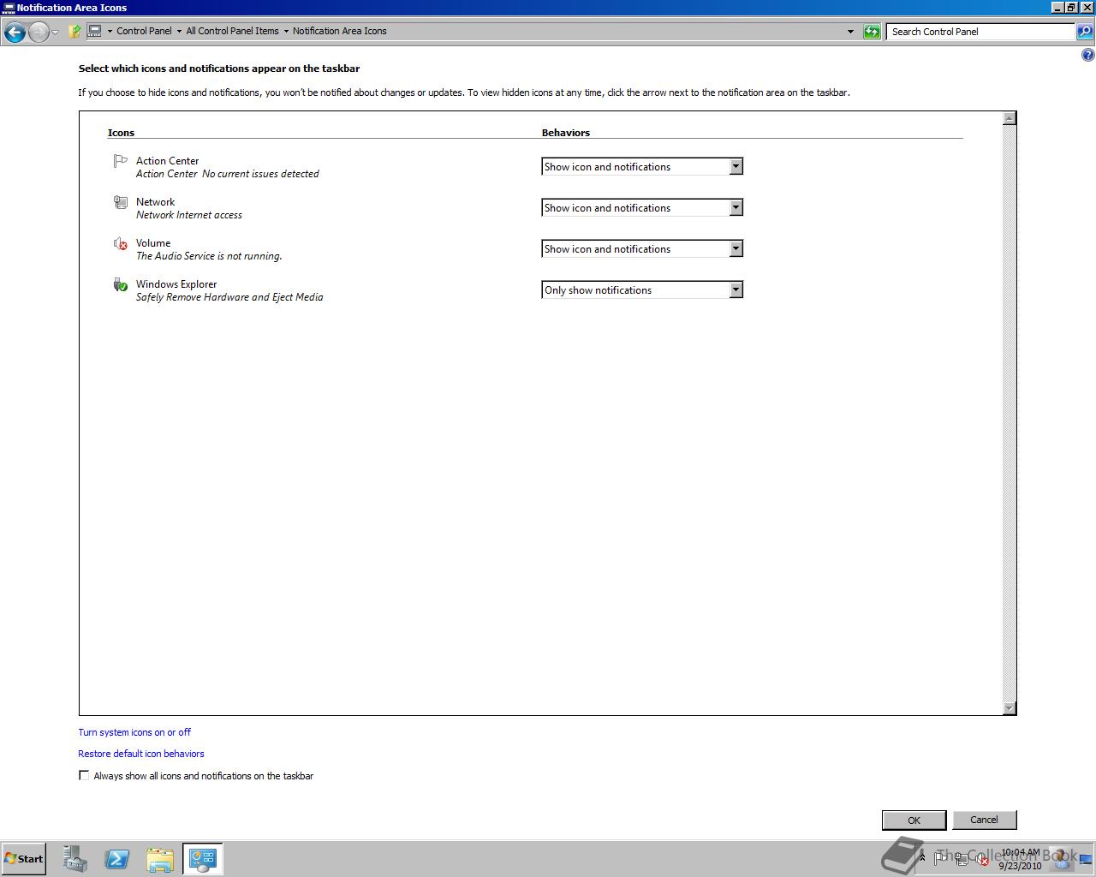This screenshot has width=1096, height=877.
Task: Click the Windows Explorer Safely Remove icon
Action: [x=120, y=284]
